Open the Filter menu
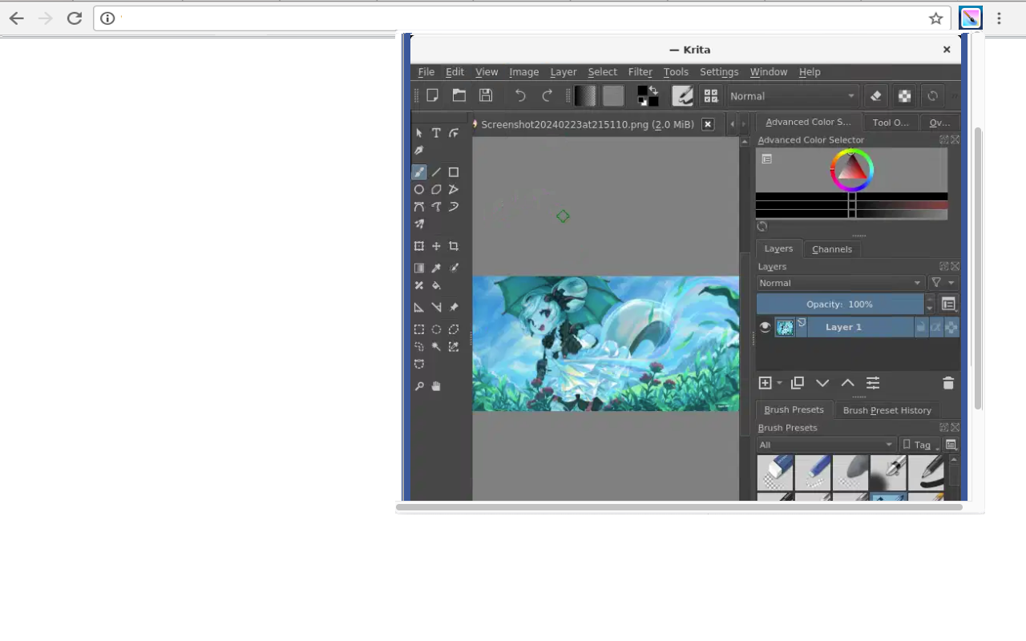Viewport: 1026px width, 641px height. click(640, 71)
